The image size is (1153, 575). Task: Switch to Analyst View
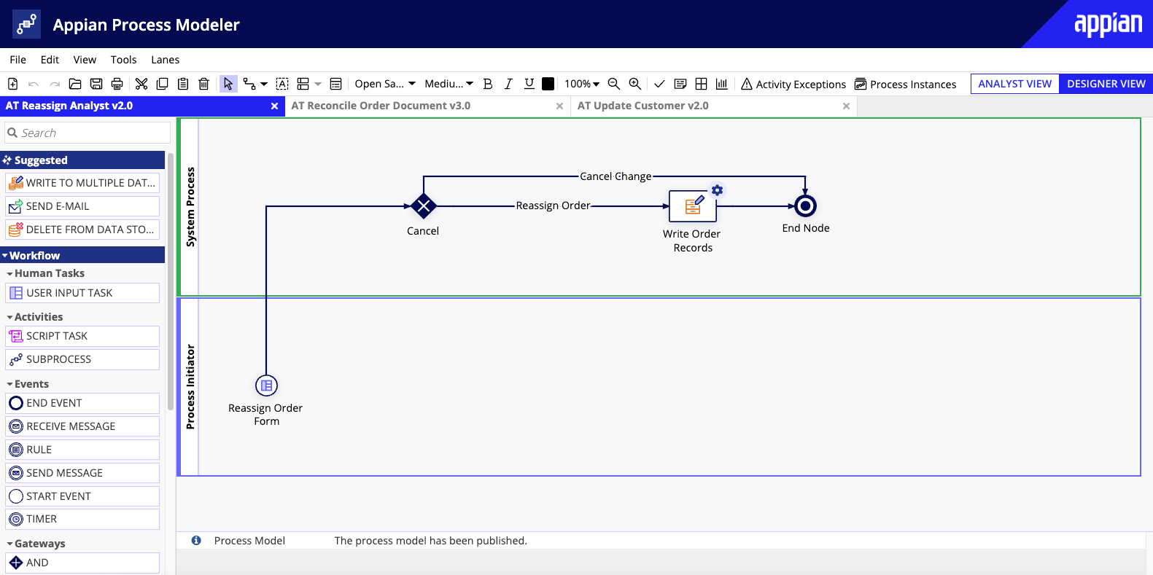click(x=1014, y=84)
